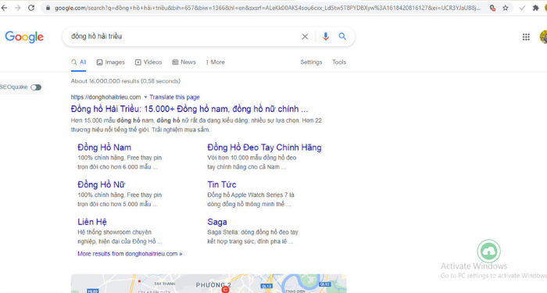Open the Saga sitelink
This screenshot has height=293, width=547.
pyautogui.click(x=217, y=222)
